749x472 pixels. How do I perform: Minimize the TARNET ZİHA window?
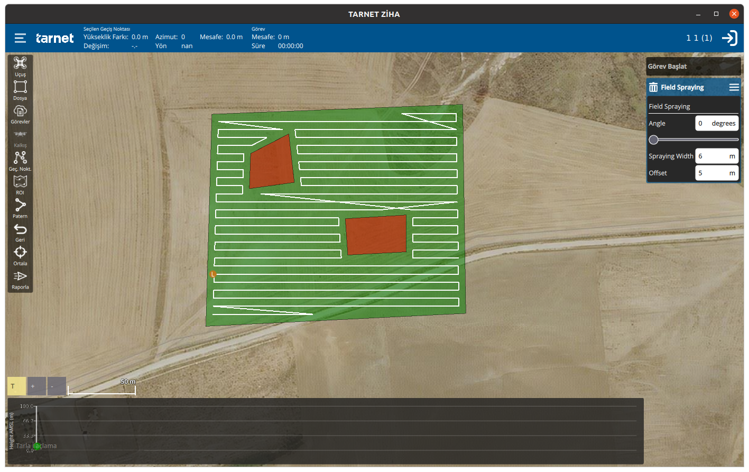tap(698, 14)
